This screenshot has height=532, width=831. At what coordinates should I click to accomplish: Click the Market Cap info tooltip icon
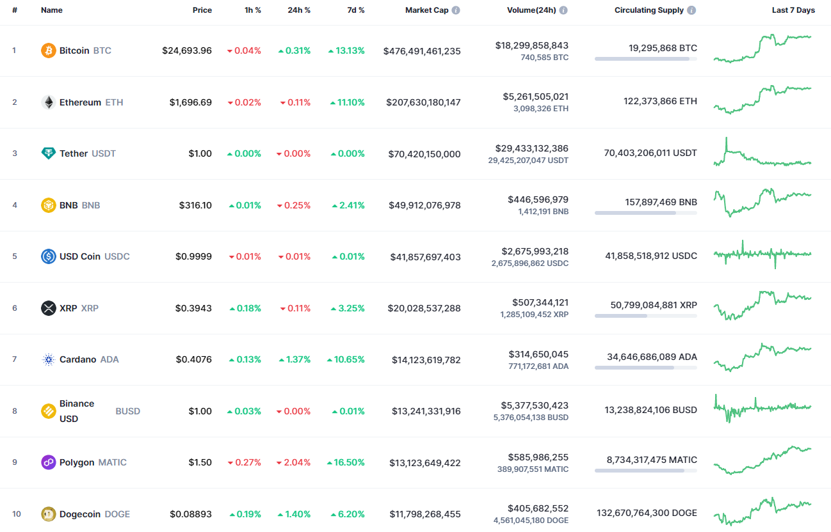coord(456,10)
